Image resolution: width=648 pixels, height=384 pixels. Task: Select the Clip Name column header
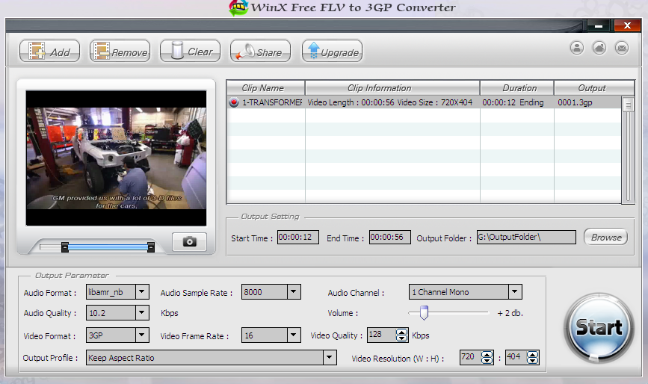266,88
